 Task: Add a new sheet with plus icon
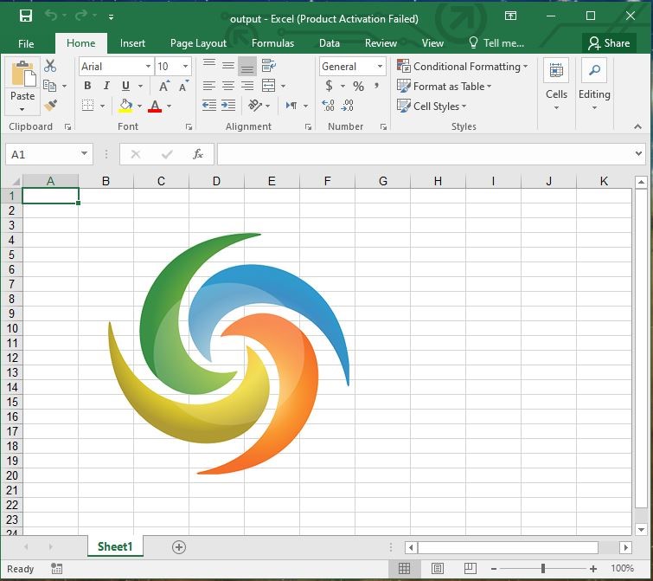click(x=179, y=547)
